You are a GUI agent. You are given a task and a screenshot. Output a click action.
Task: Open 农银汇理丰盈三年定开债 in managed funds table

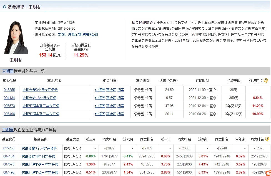click(41, 106)
